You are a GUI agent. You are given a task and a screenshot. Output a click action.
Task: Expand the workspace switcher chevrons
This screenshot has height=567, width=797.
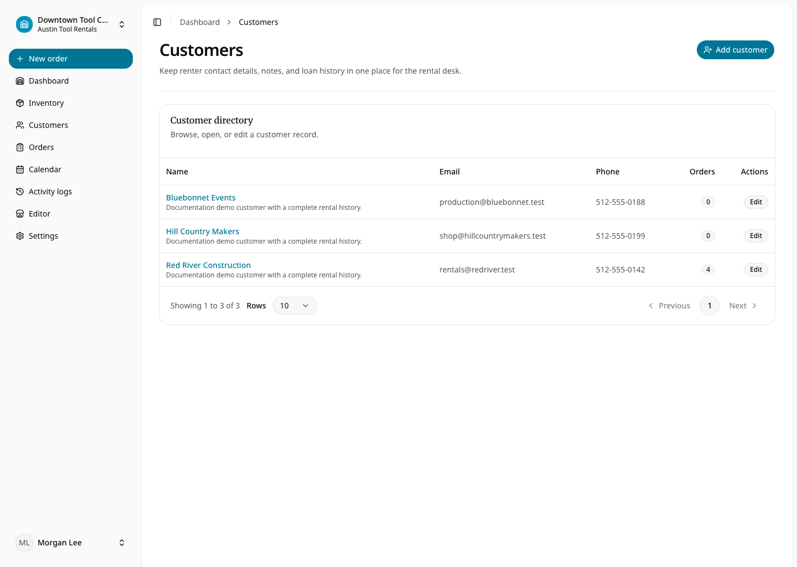[122, 24]
